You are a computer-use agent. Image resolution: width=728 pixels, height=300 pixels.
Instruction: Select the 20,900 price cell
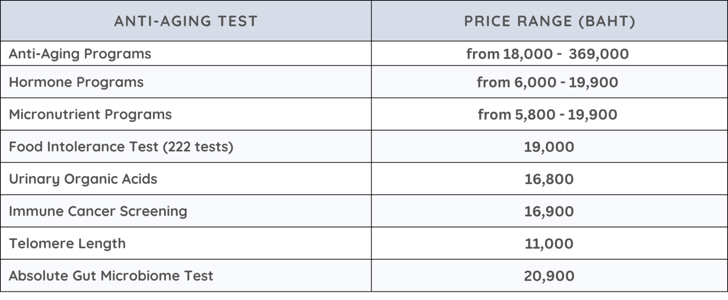coord(549,276)
